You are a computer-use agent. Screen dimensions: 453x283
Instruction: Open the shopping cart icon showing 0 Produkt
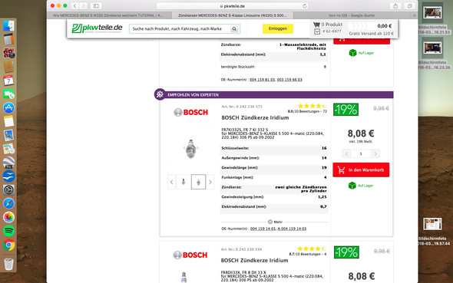[316, 25]
